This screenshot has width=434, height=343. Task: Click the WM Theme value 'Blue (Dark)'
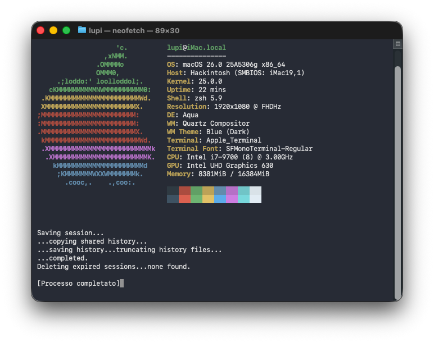point(228,132)
